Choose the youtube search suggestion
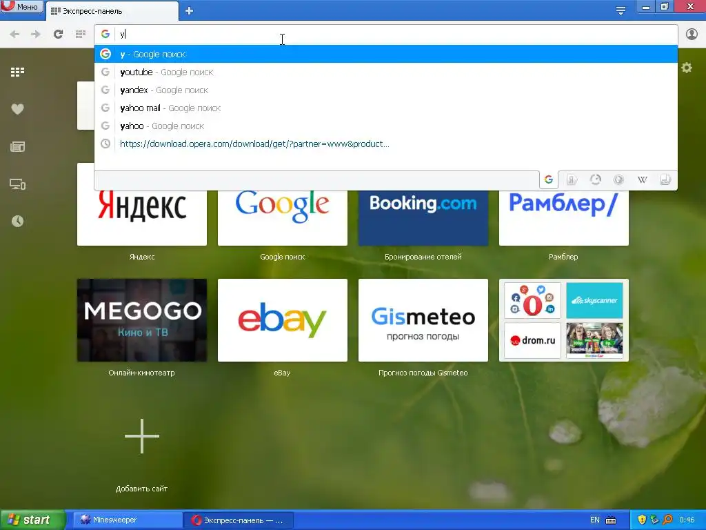706x530 pixels. [x=386, y=72]
